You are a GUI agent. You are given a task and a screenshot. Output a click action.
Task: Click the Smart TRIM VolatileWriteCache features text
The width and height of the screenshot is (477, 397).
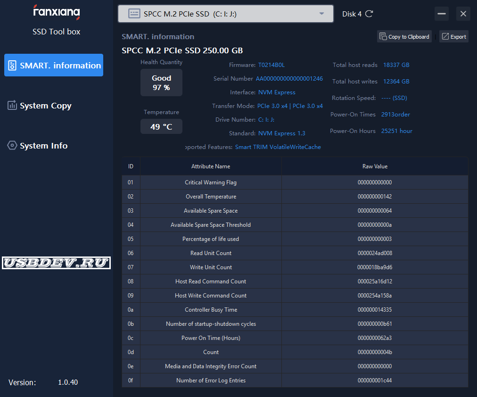278,147
